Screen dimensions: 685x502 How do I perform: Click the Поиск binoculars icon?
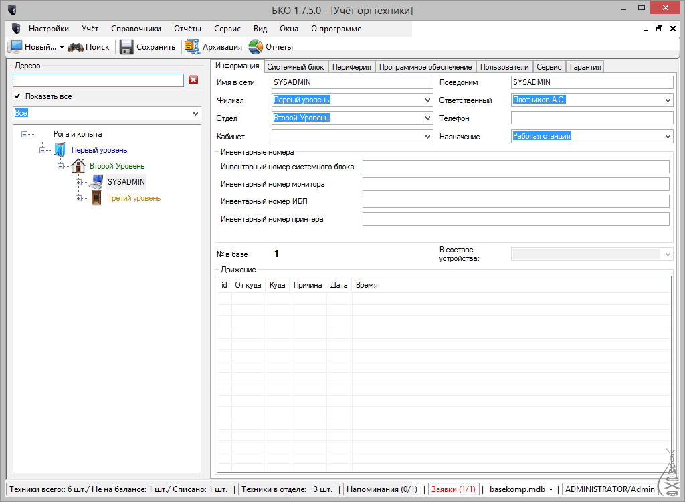(76, 47)
